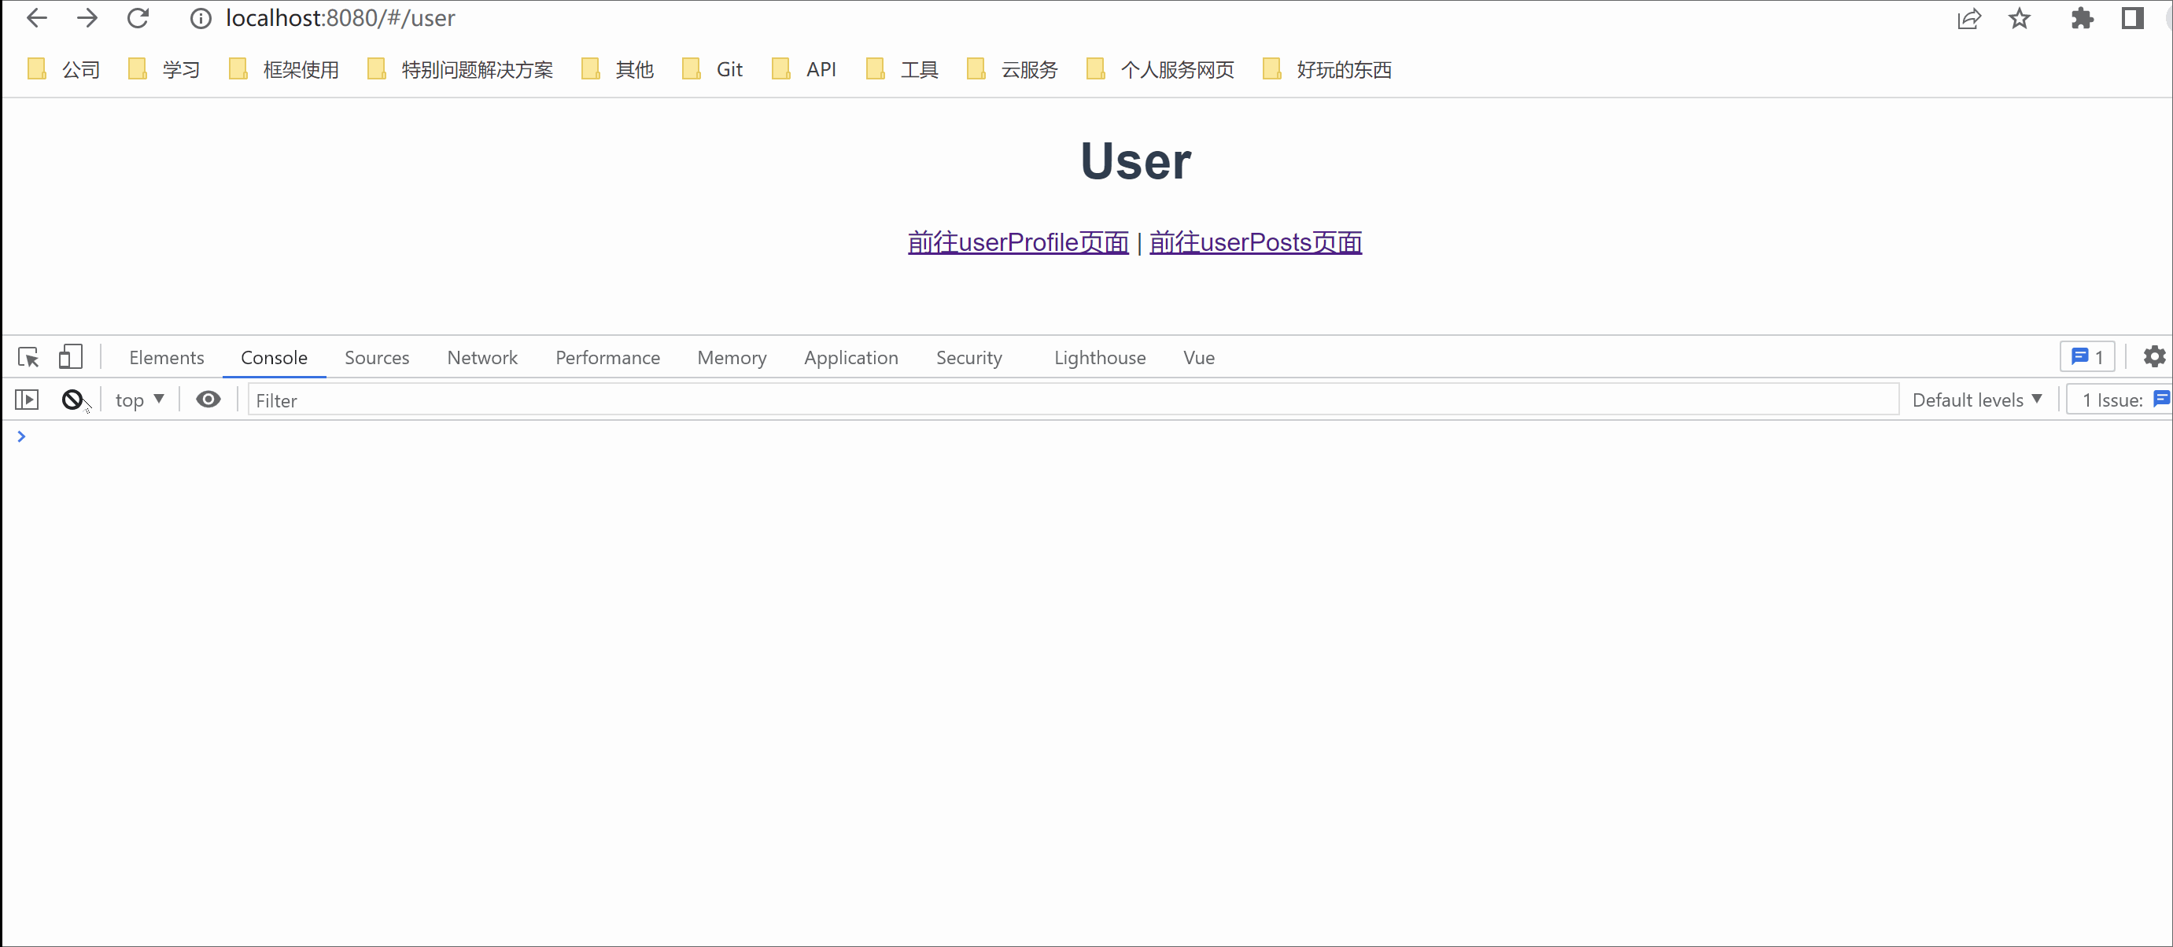
Task: Open the Vue devtools tab
Action: tap(1198, 358)
